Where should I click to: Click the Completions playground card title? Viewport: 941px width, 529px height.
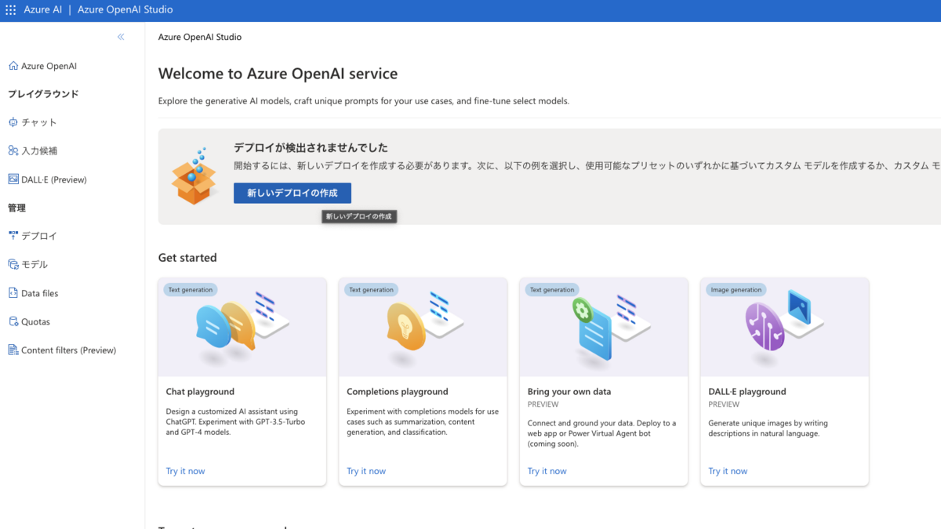click(x=398, y=392)
